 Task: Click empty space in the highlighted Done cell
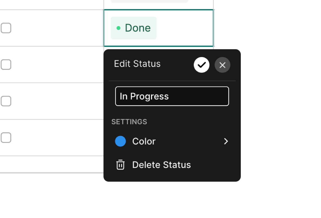[x=185, y=28]
